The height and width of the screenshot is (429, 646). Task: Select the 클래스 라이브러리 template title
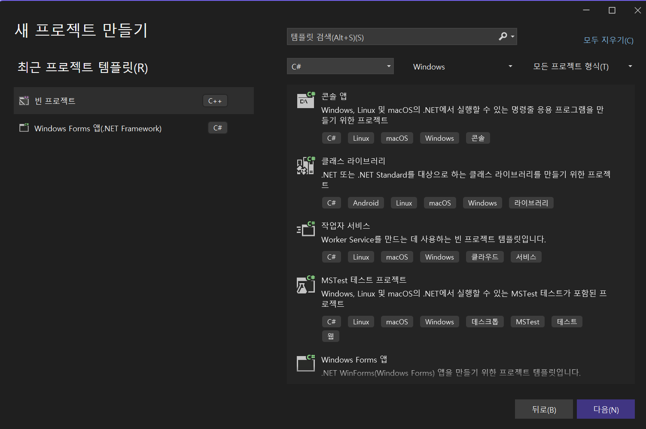tap(353, 161)
